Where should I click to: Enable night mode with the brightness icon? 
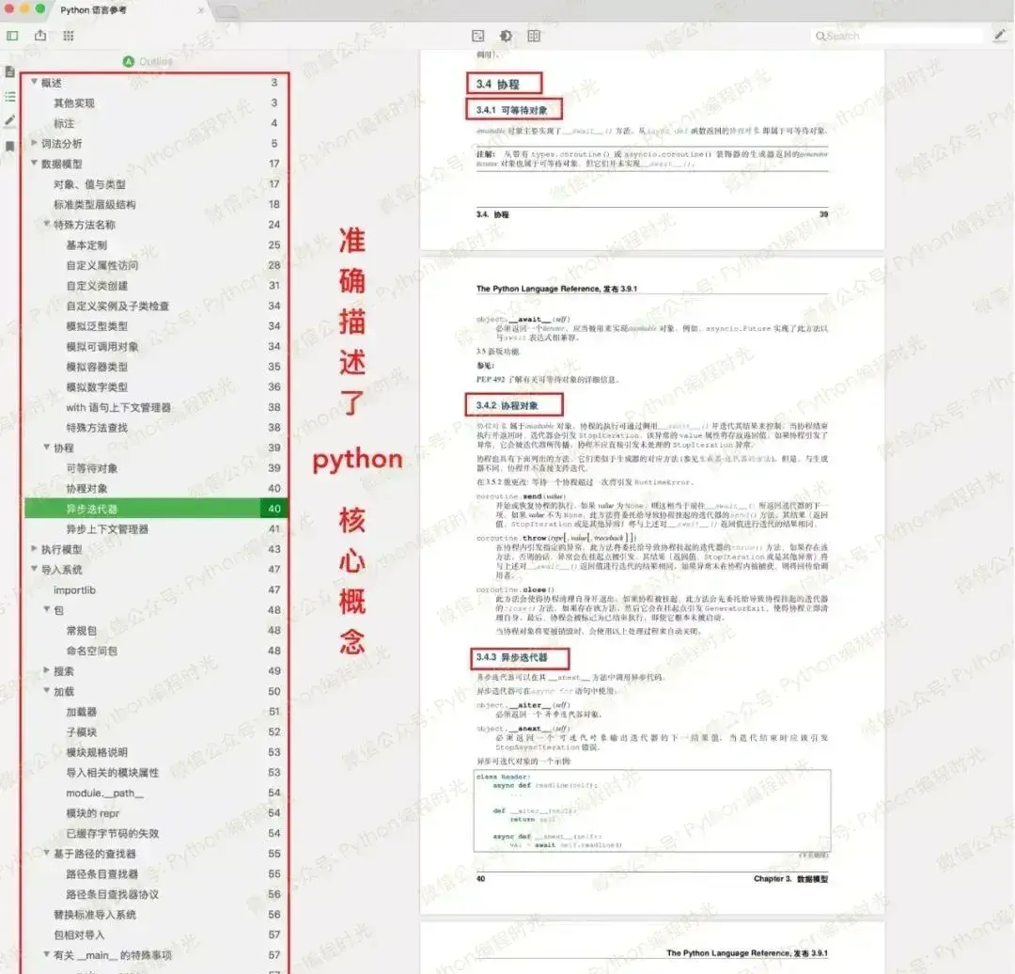pos(506,36)
